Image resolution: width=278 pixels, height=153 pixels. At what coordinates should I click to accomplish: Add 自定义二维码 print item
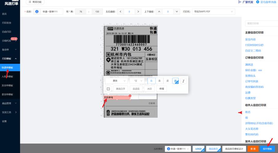point(253,50)
